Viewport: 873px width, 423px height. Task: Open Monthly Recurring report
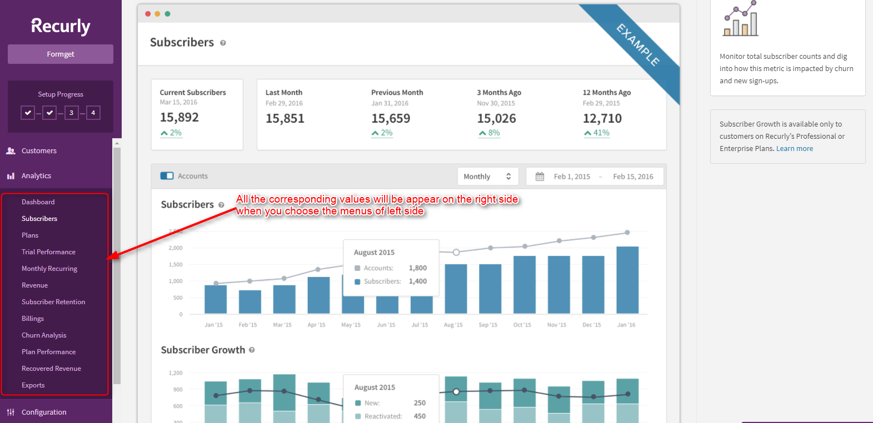coord(49,269)
